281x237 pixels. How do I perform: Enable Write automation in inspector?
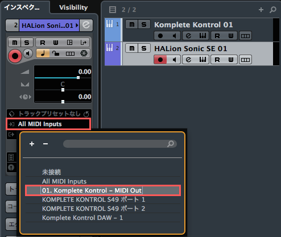[56, 43]
